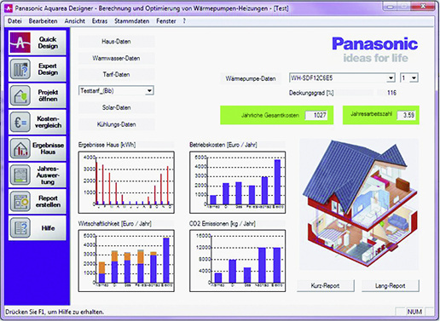Screen dimensions: 440x321
Task: Open the Hilfe help icon
Action: 20,228
